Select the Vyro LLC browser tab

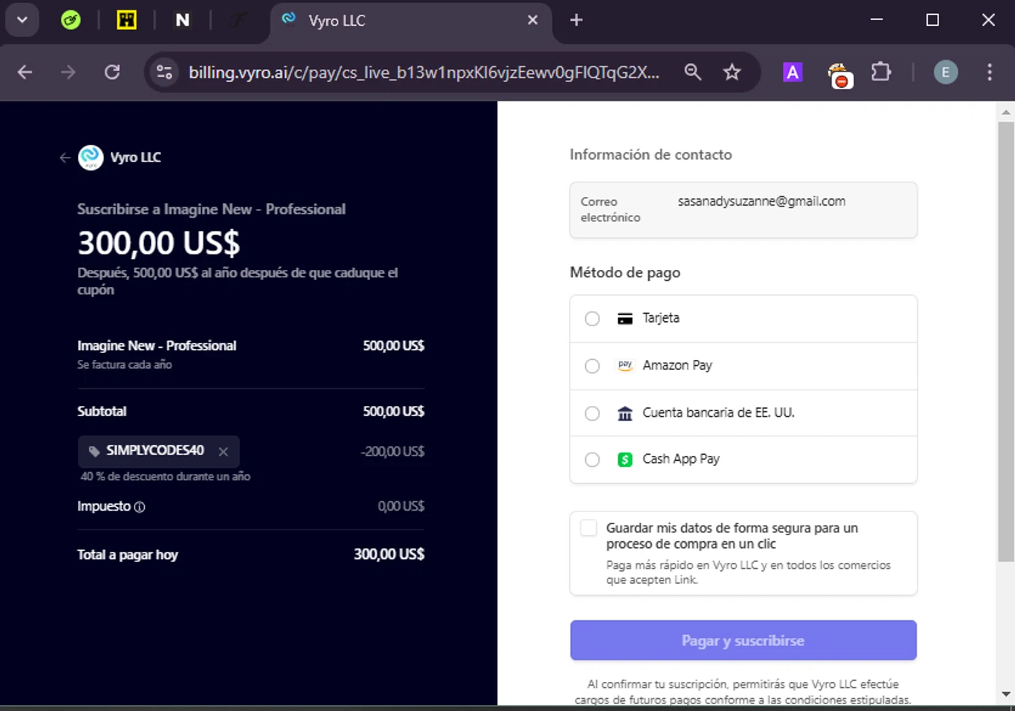411,21
